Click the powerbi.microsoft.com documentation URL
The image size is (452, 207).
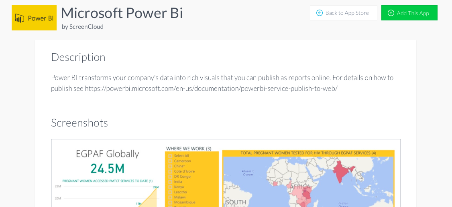211,88
